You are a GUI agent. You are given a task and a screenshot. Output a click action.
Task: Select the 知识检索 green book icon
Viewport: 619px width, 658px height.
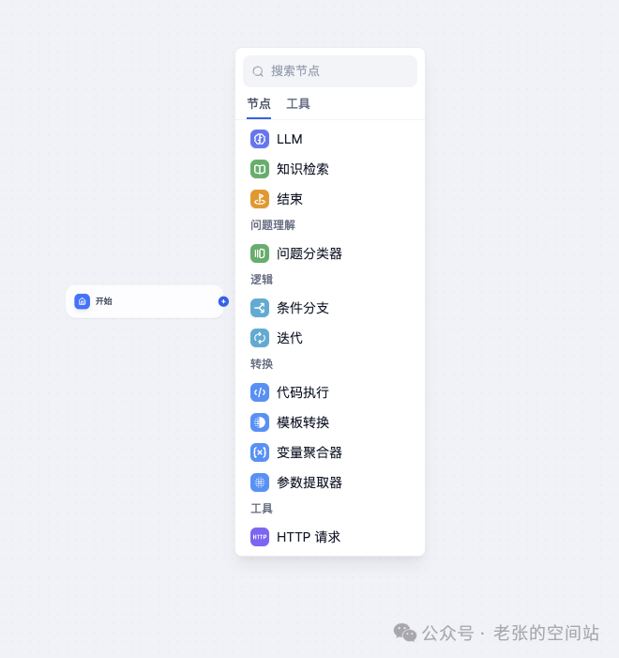(260, 169)
